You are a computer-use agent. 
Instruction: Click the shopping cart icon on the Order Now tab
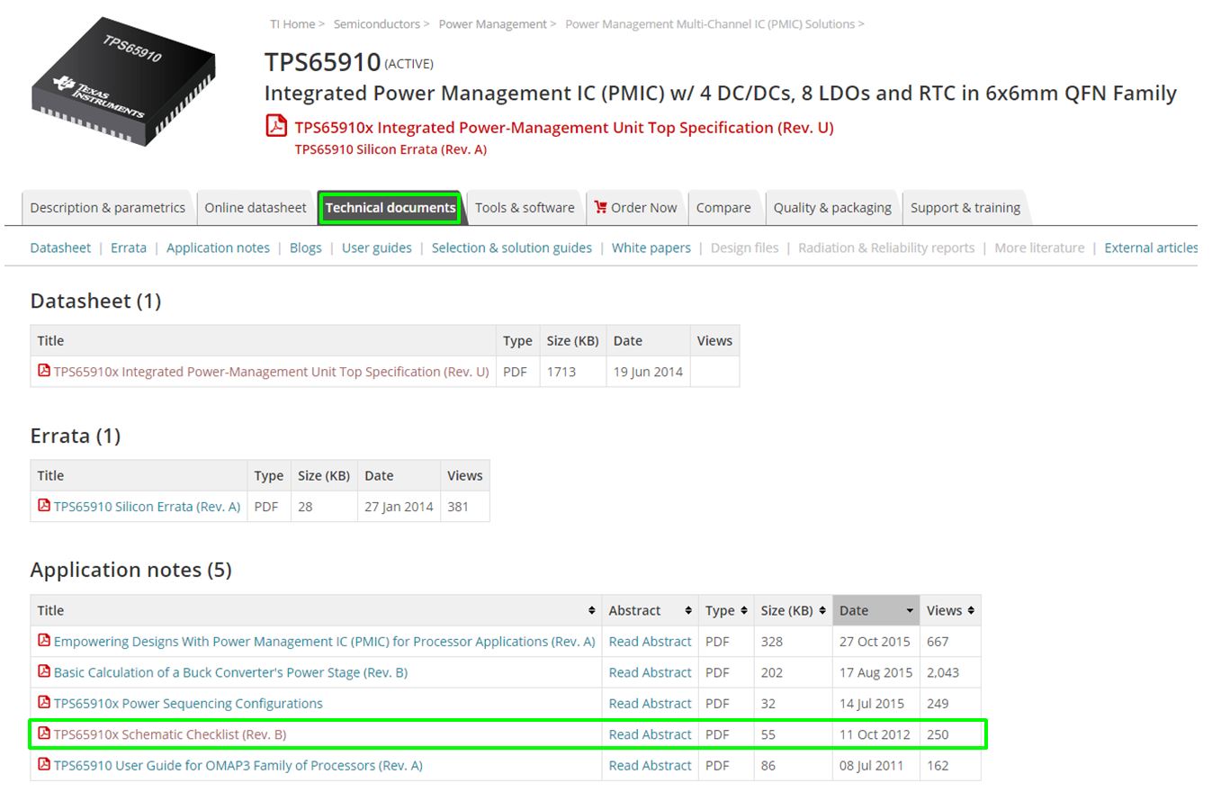point(600,207)
